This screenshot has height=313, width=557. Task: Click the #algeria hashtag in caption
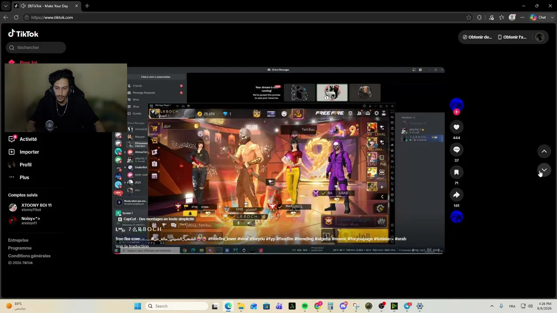(x=322, y=239)
